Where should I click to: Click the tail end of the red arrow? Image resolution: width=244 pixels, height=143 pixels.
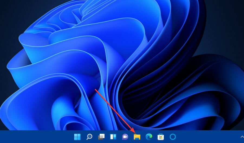pos(95,89)
